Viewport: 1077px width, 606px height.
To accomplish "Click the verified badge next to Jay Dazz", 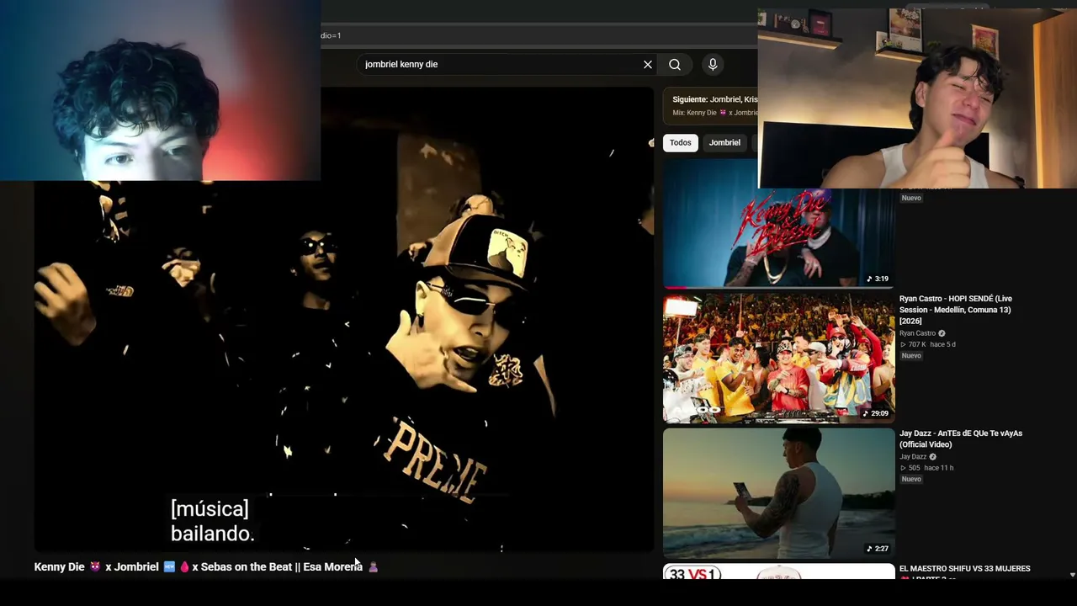I will pos(932,457).
